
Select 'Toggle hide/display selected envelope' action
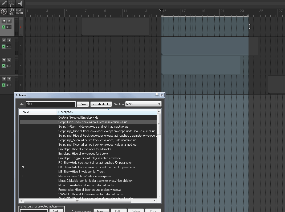pos(88,158)
